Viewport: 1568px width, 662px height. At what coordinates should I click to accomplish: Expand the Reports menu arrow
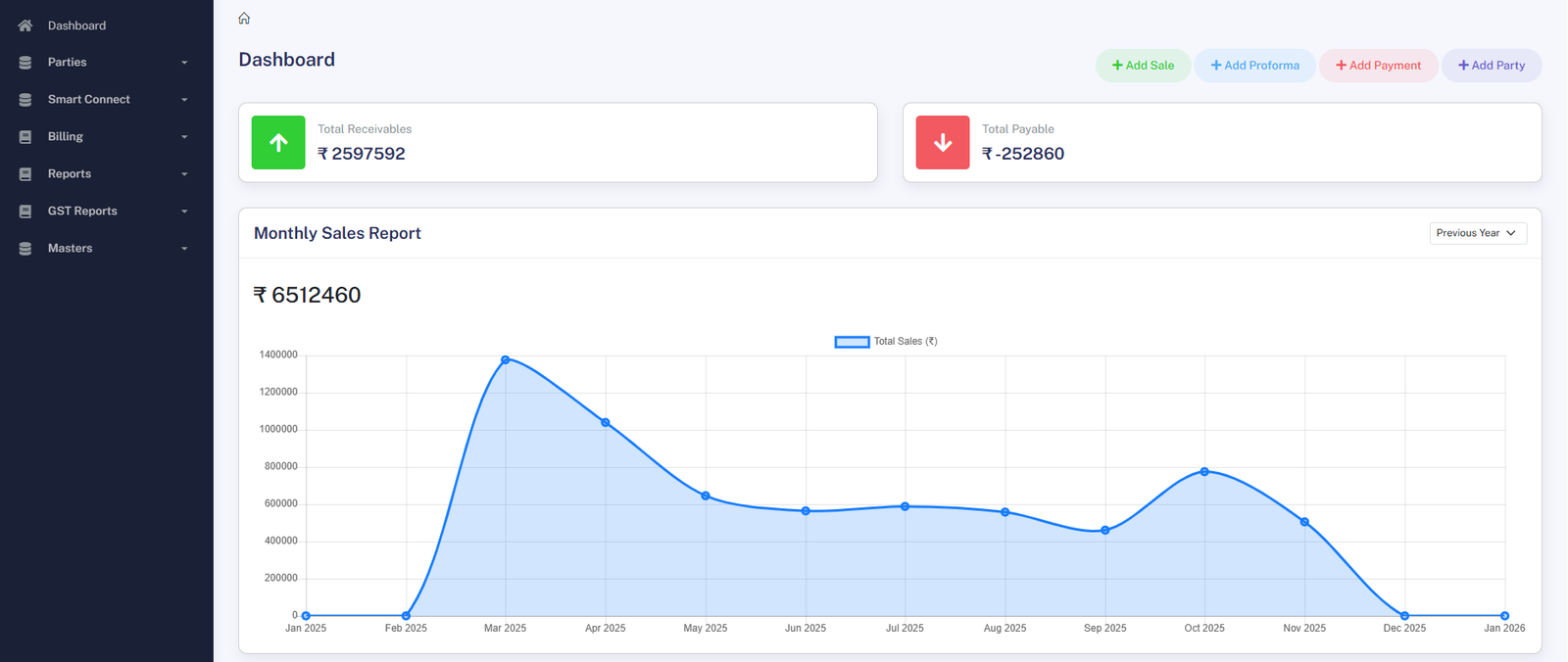pyautogui.click(x=184, y=174)
